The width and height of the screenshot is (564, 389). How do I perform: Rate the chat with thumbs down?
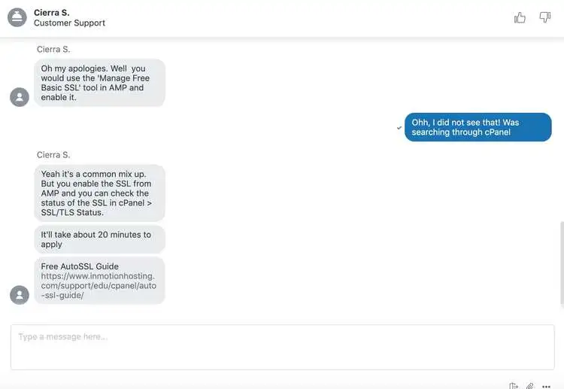point(545,17)
